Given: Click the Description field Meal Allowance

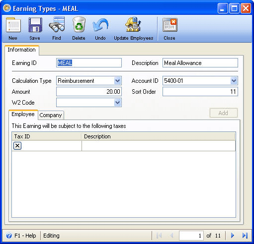Looking at the screenshot, I should tap(200, 63).
